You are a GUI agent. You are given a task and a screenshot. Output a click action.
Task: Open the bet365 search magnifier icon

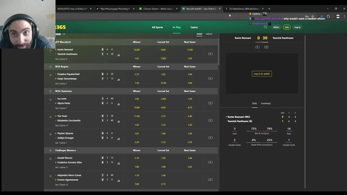(265, 27)
